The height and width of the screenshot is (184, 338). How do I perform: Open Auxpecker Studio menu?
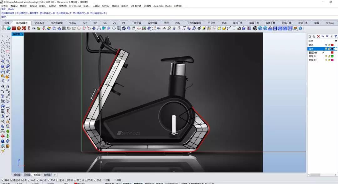click(162, 6)
